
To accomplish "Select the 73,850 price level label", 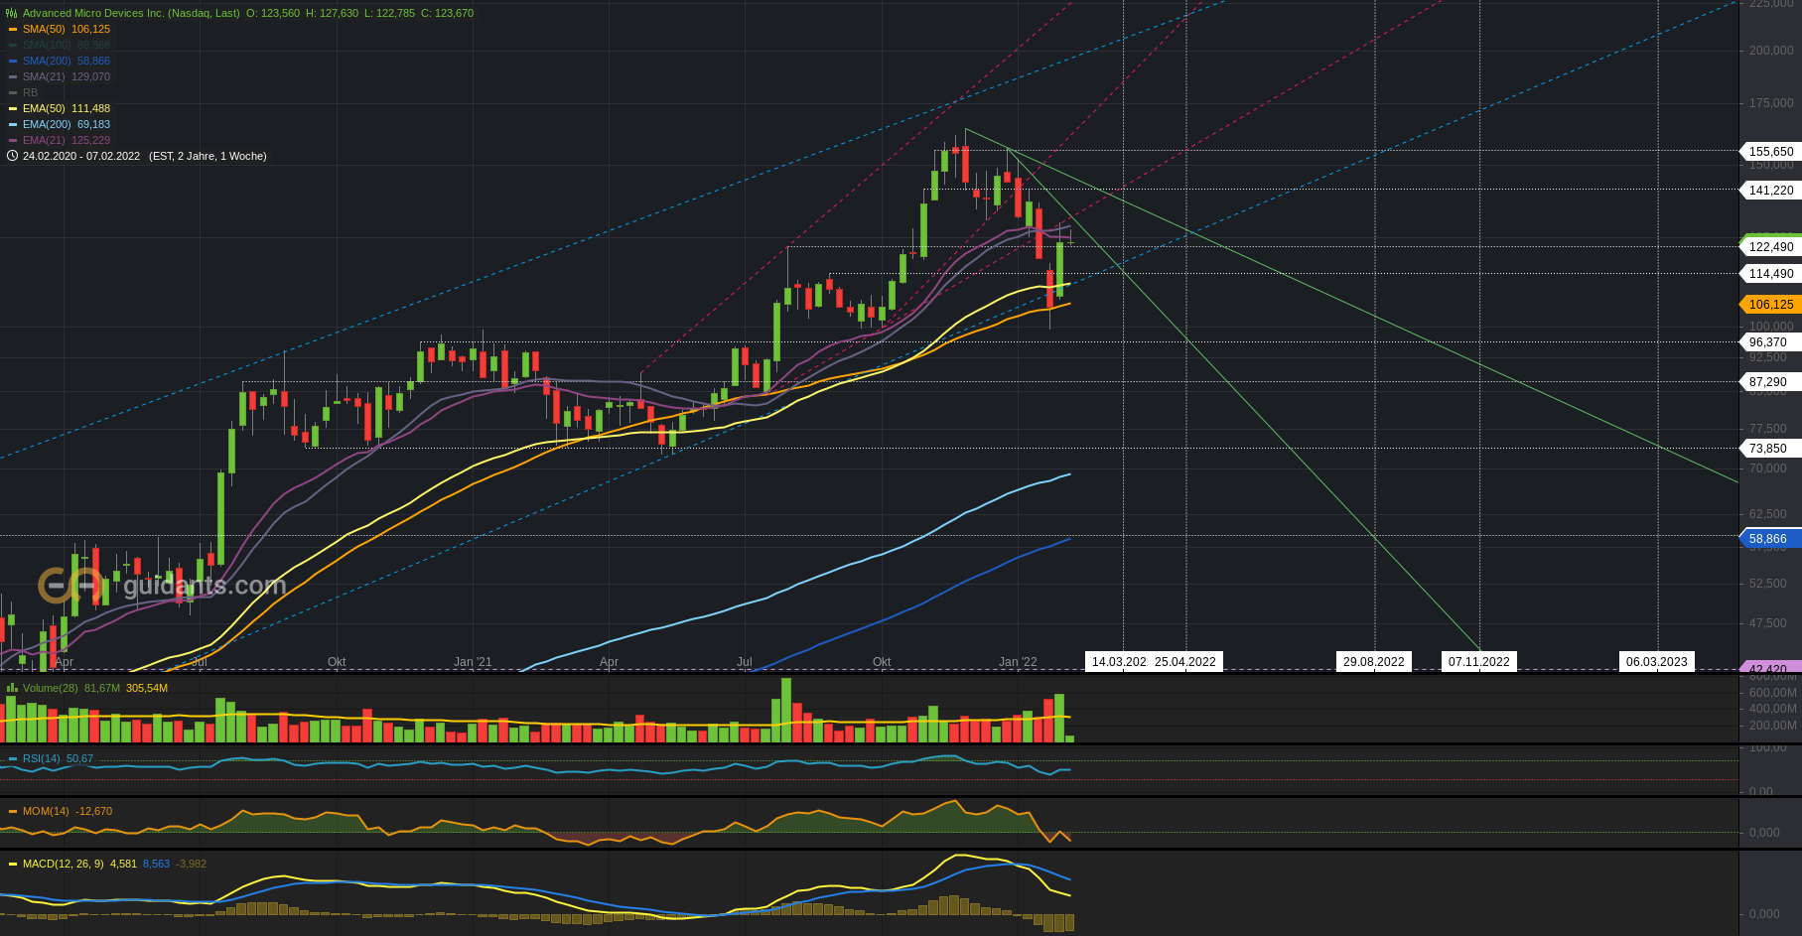I will pyautogui.click(x=1771, y=449).
